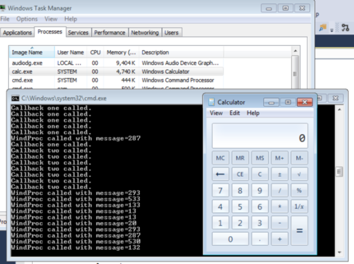Click the M- memory subtract key
The image size is (354, 264).
pyautogui.click(x=300, y=158)
